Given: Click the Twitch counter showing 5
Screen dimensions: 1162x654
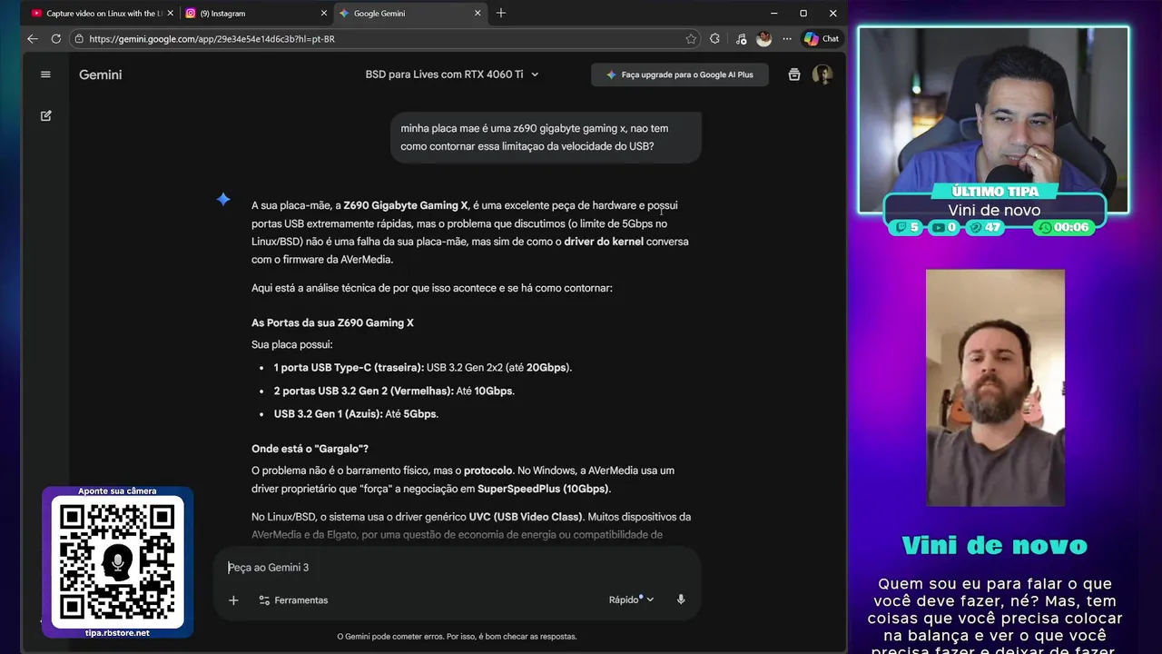Looking at the screenshot, I should click(908, 227).
